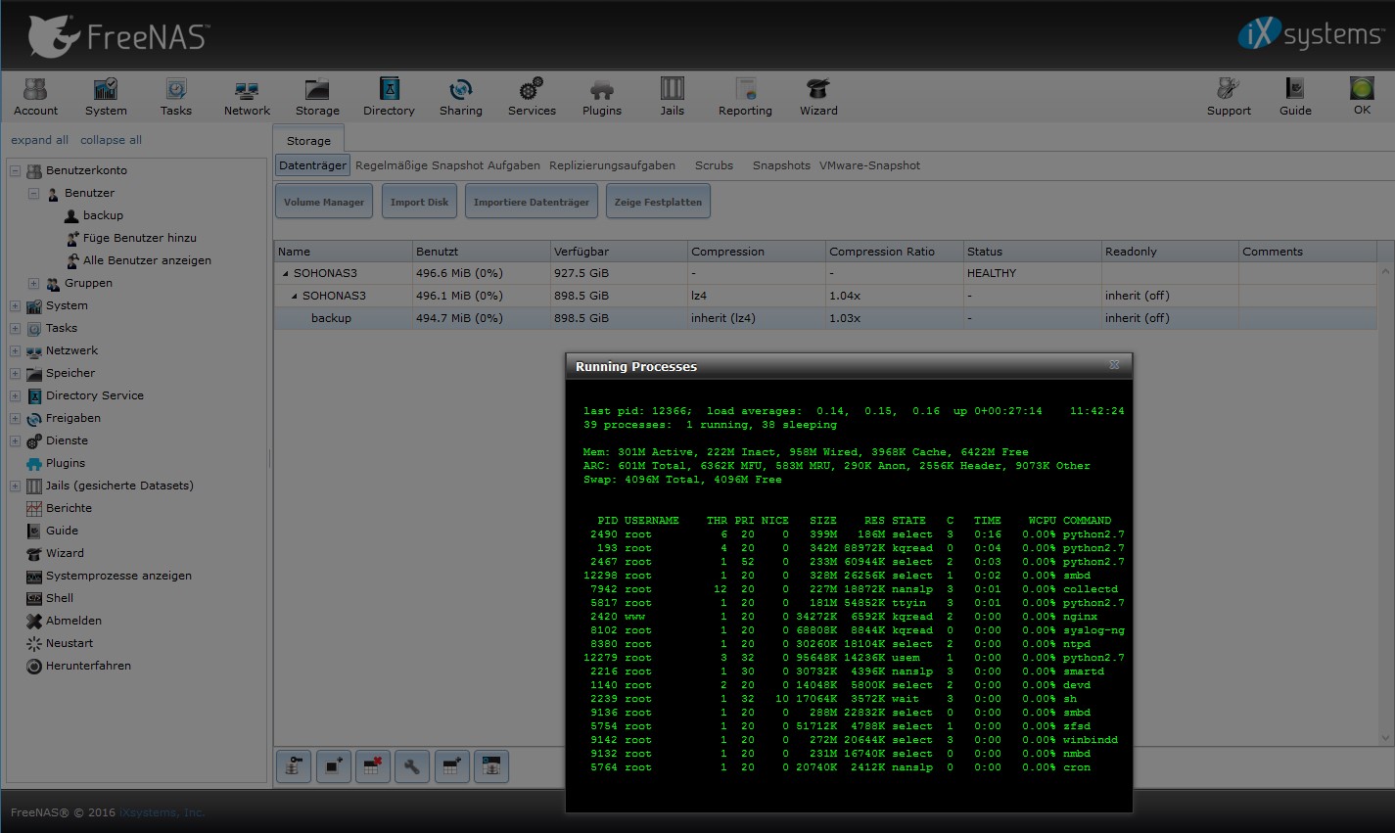Click the third icon with red X in the bottom toolbar
The image size is (1395, 833).
[372, 766]
